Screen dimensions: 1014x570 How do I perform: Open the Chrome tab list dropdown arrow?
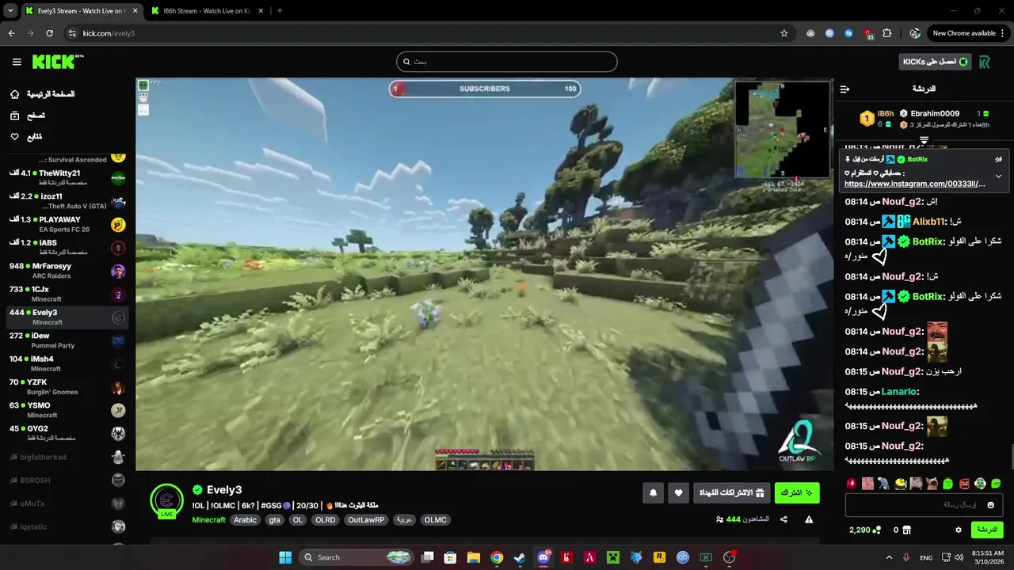(x=10, y=11)
